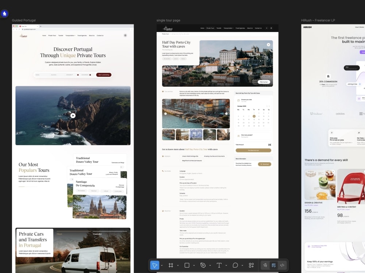This screenshot has width=365, height=273.
Task: Select the blue tile gallery thumbnail
Action: (196, 135)
